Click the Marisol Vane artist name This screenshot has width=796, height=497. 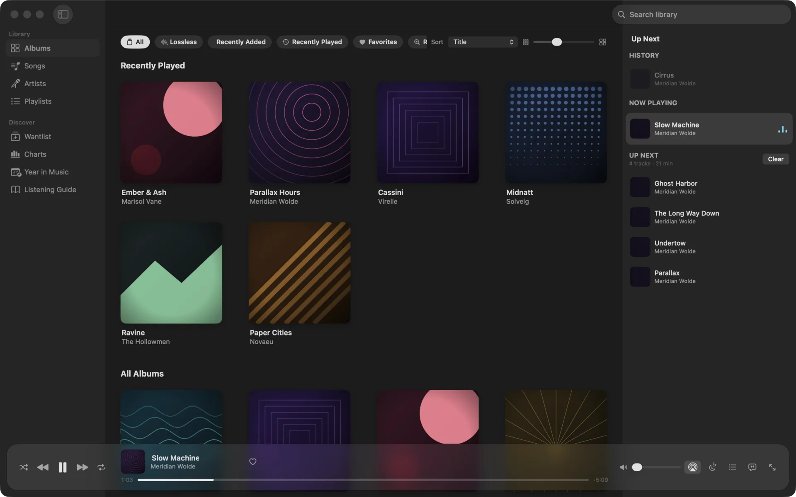click(x=141, y=202)
